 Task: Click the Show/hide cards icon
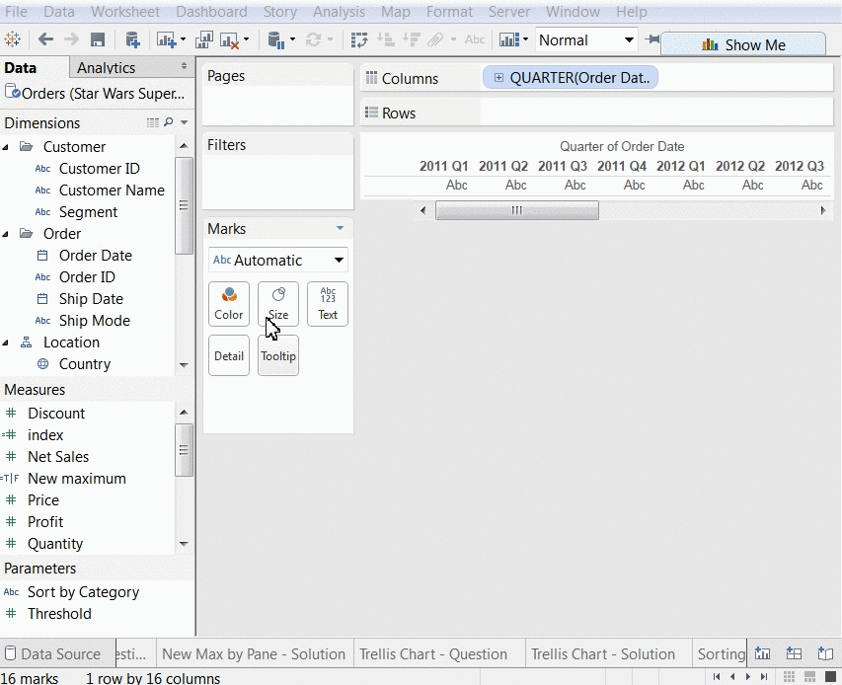pos(509,39)
